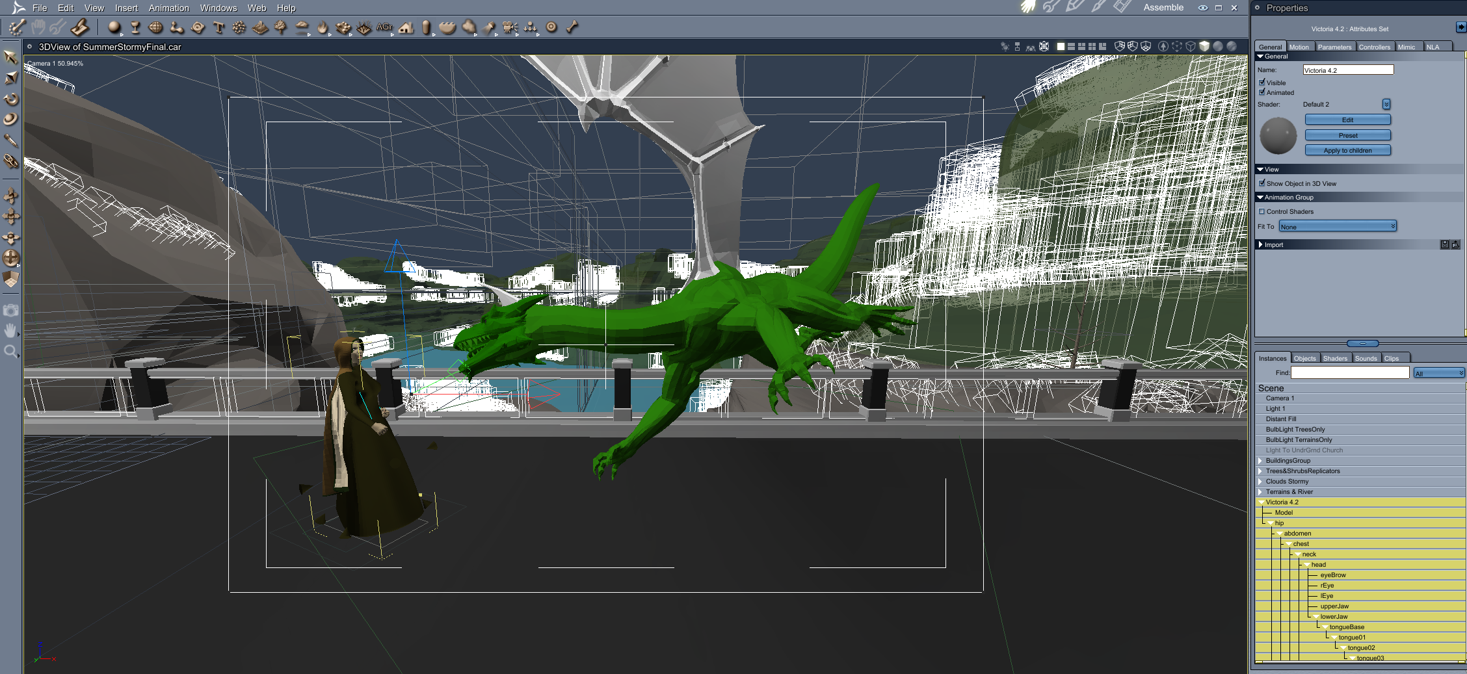Open the Model room (wrench icon)

coord(1051,7)
